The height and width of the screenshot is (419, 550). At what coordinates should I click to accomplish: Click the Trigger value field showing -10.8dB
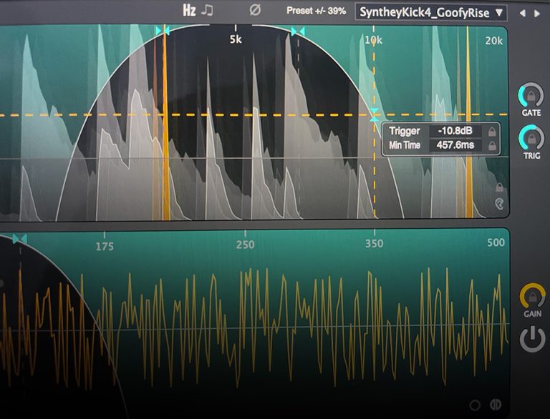coord(453,132)
